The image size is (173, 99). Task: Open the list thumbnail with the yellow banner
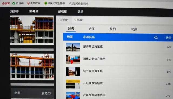[73, 84]
